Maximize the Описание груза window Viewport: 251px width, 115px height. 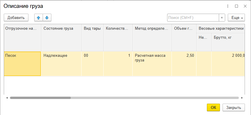pos(236,6)
